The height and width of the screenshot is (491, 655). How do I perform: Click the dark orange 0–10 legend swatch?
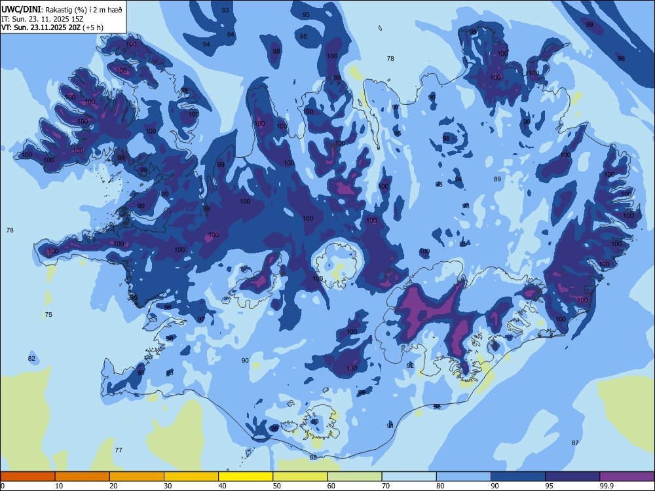(x=28, y=477)
